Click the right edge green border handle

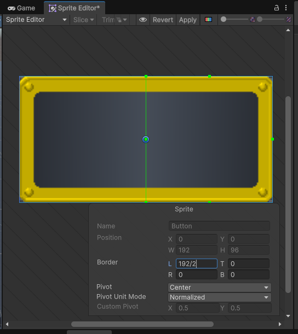click(x=272, y=139)
